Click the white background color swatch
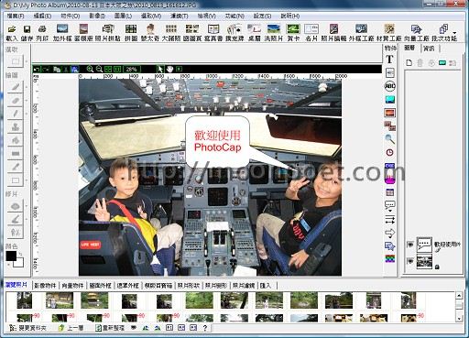Viewport: 469px width, 338px height. pyautogui.click(x=19, y=263)
